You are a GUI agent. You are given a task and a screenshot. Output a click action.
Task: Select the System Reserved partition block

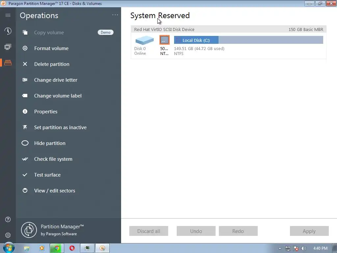pos(165,40)
